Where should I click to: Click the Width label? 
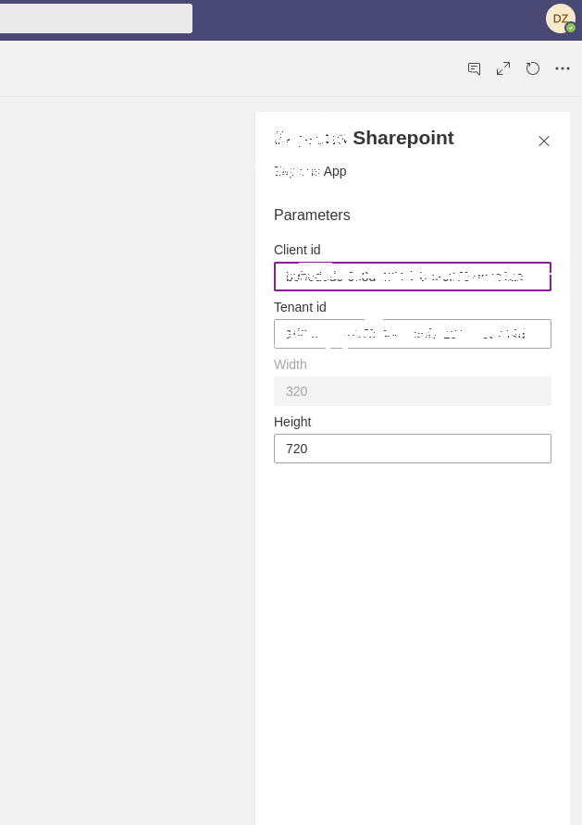tap(291, 364)
